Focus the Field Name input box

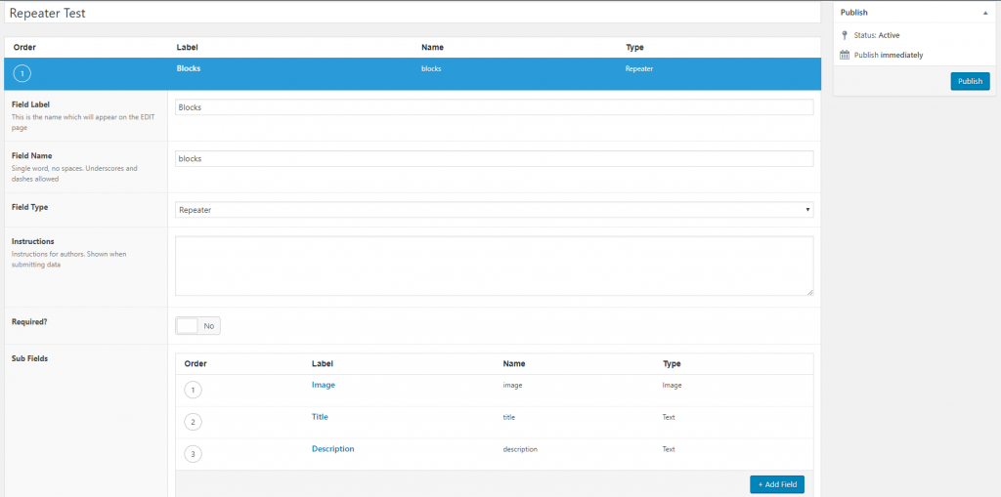pos(494,158)
